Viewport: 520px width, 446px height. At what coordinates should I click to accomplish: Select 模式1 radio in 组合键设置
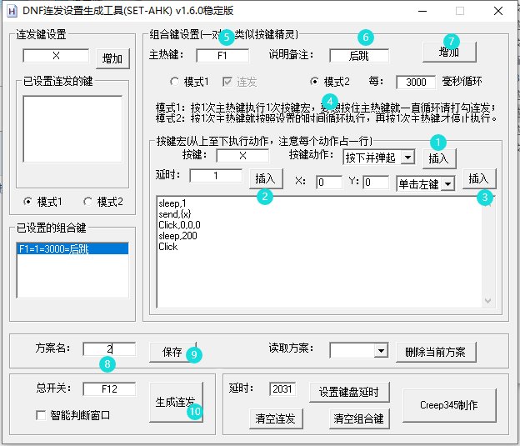[x=174, y=82]
